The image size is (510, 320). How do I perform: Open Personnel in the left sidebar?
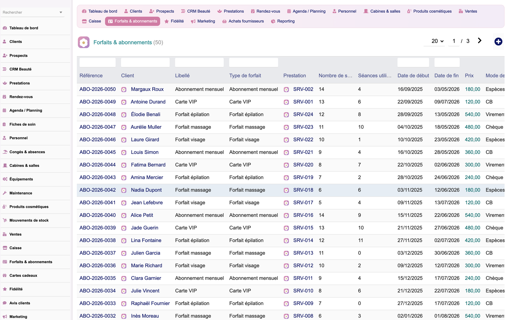[18, 138]
